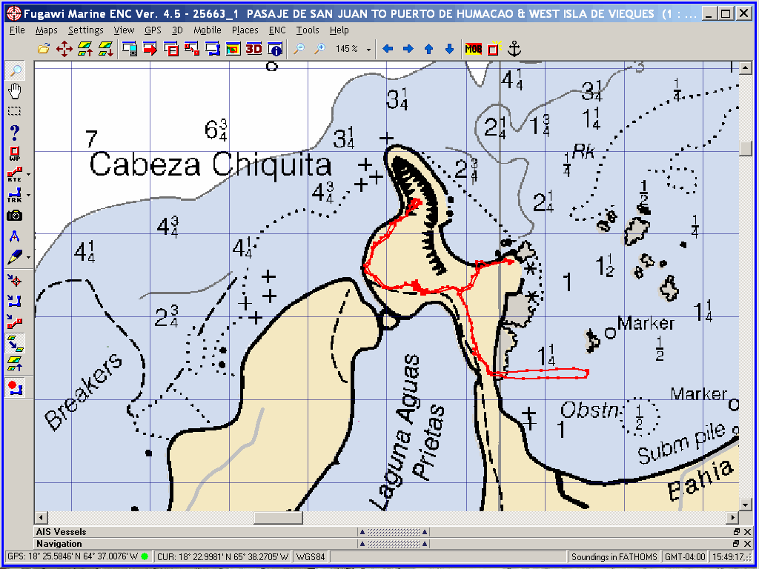Pan map up with blue arrow
Screen dimensions: 759x569
[428, 49]
